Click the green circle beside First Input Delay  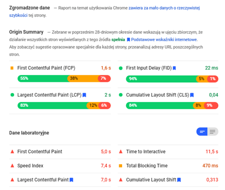[x=121, y=68]
